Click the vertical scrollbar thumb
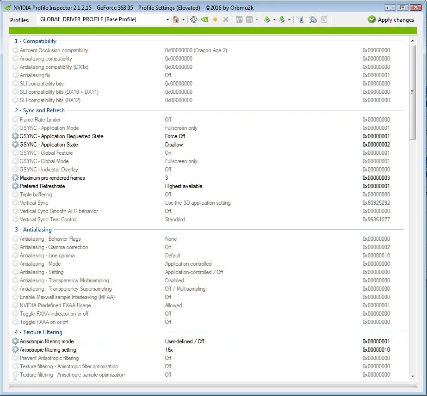427x396 pixels. [413, 92]
